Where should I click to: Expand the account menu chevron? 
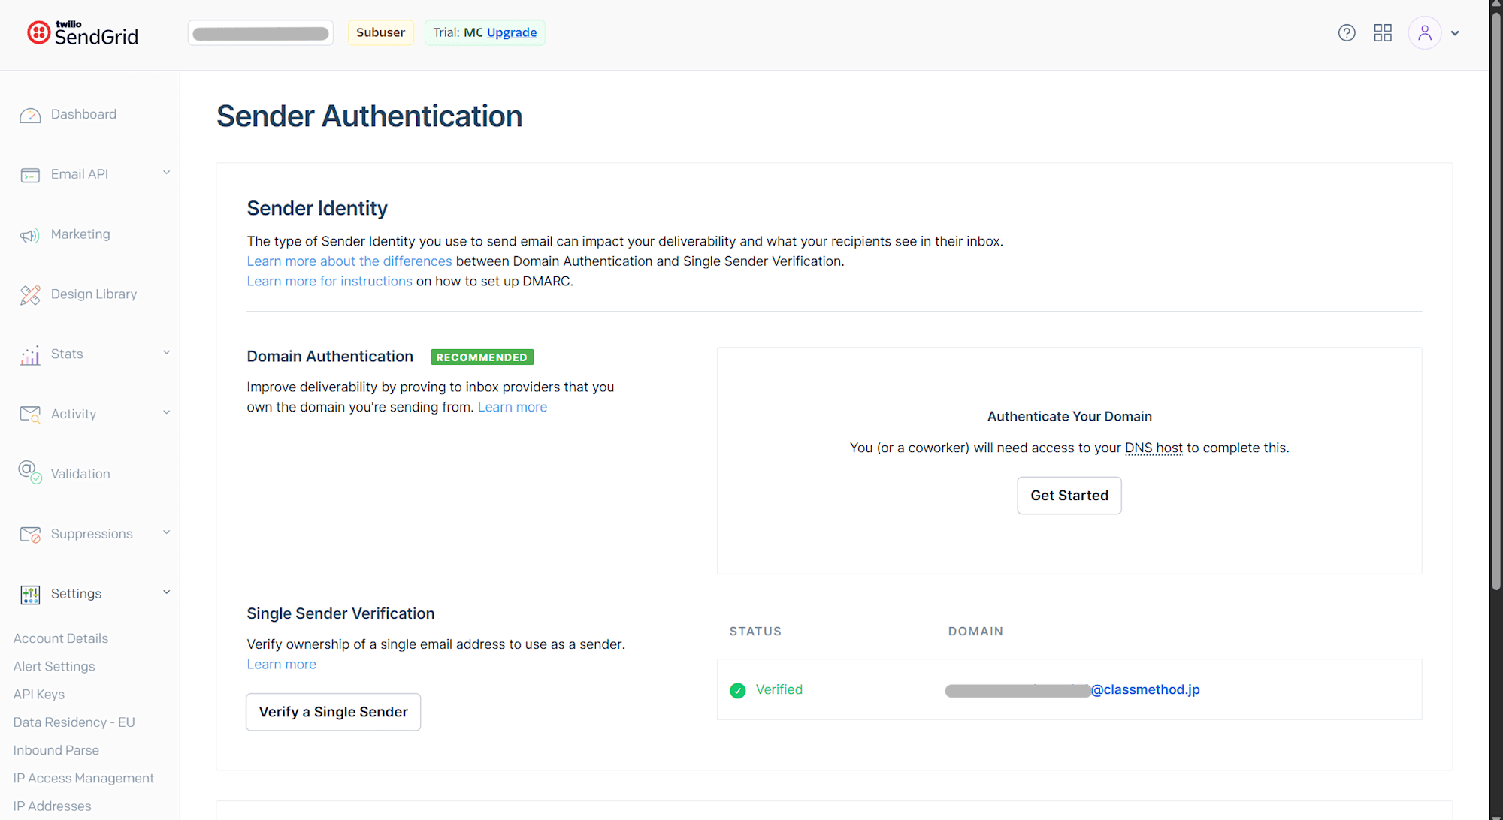pyautogui.click(x=1455, y=33)
